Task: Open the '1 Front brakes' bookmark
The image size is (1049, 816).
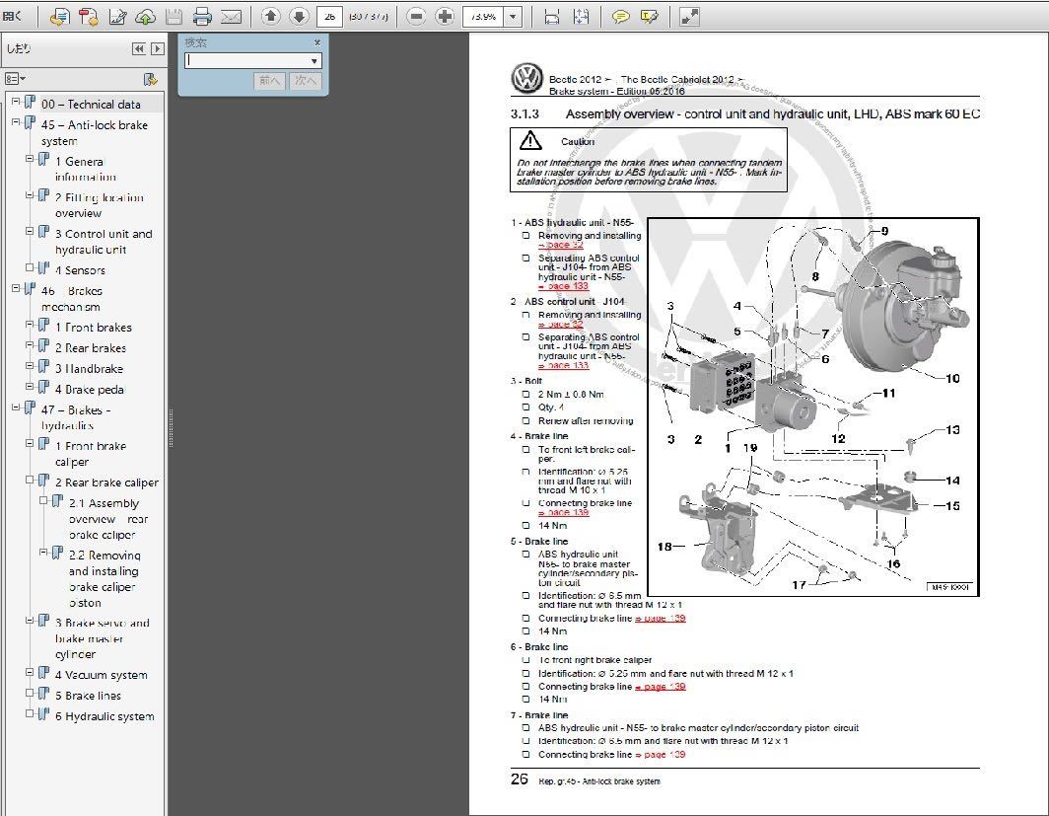Action: pyautogui.click(x=94, y=328)
